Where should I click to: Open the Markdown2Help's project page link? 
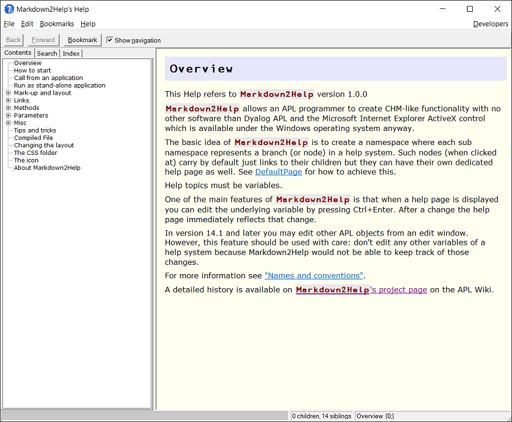tap(362, 289)
